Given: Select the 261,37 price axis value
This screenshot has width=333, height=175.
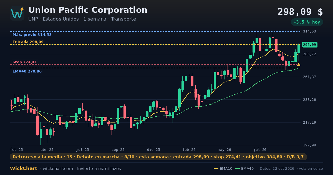Looking at the screenshot, I should coord(309,77).
